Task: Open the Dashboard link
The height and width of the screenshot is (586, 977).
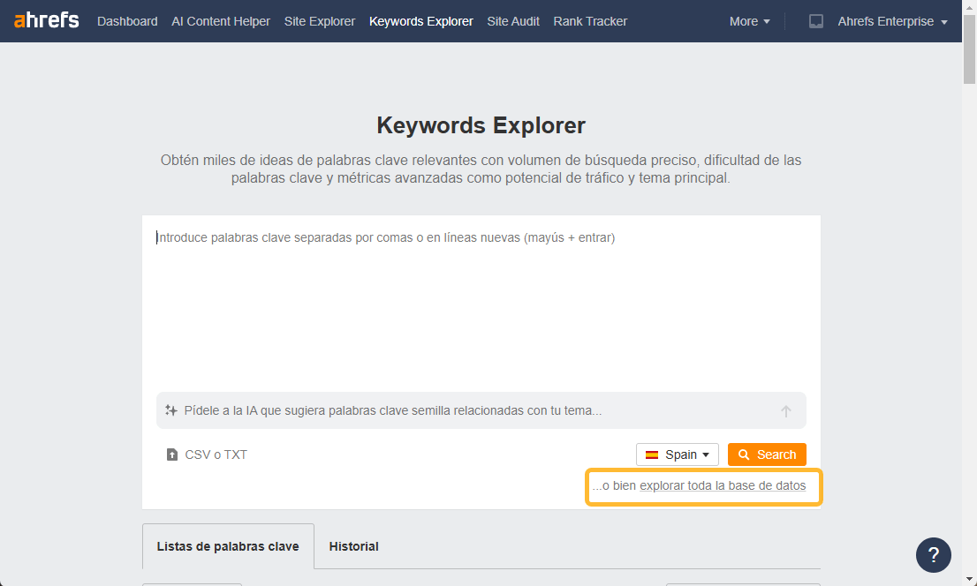Action: click(127, 21)
